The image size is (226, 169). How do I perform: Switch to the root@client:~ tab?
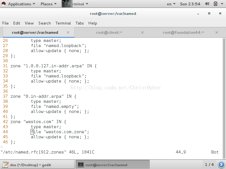click(x=109, y=32)
